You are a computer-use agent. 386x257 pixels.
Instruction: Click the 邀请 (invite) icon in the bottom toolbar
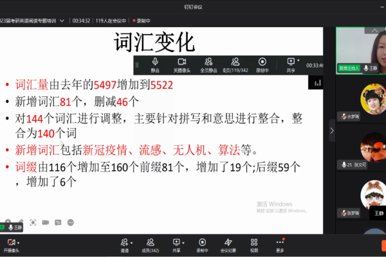(x=124, y=242)
